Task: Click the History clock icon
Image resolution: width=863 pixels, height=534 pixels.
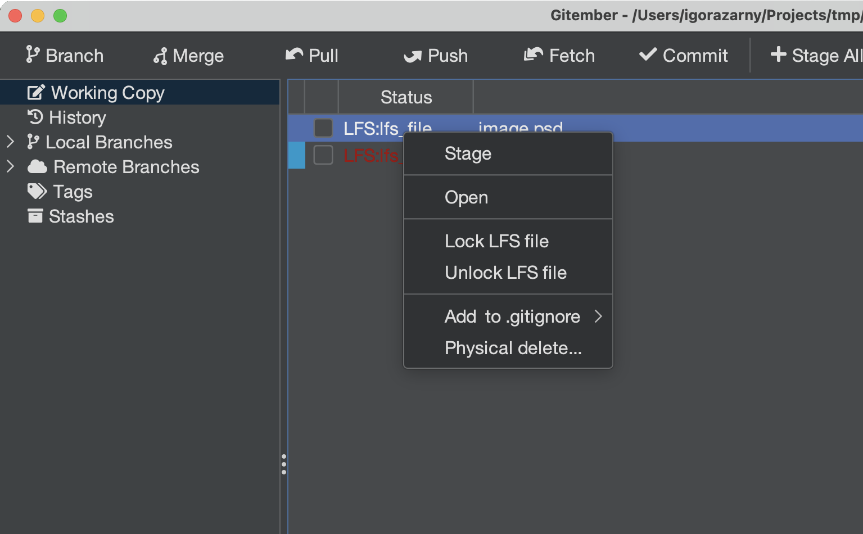Action: coord(35,117)
